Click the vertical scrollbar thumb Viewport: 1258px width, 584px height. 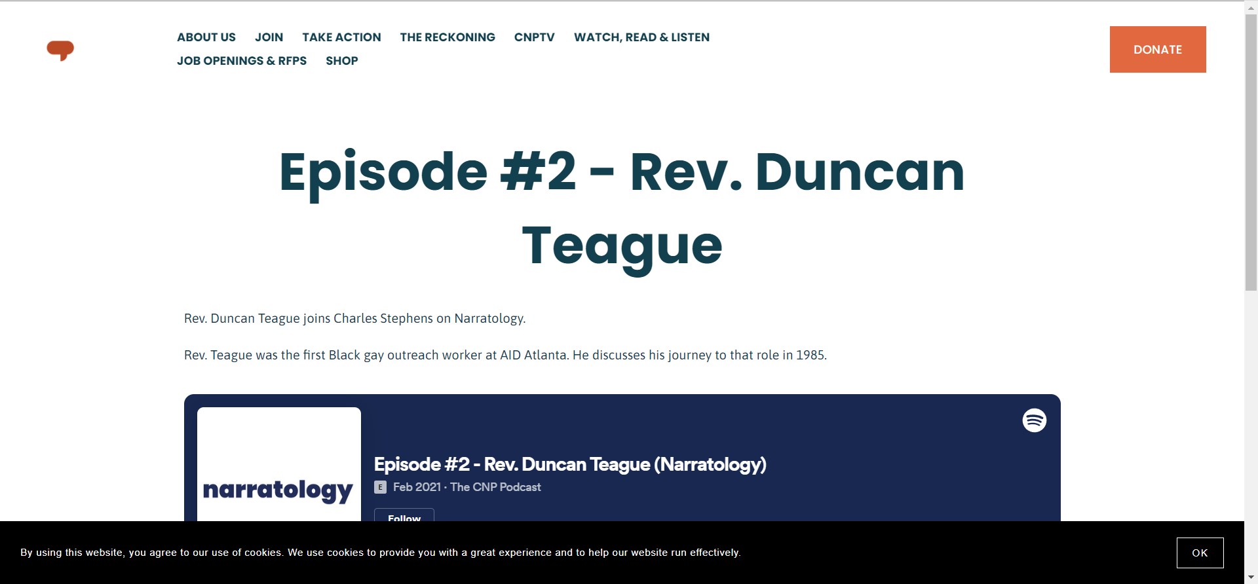pyautogui.click(x=1251, y=151)
